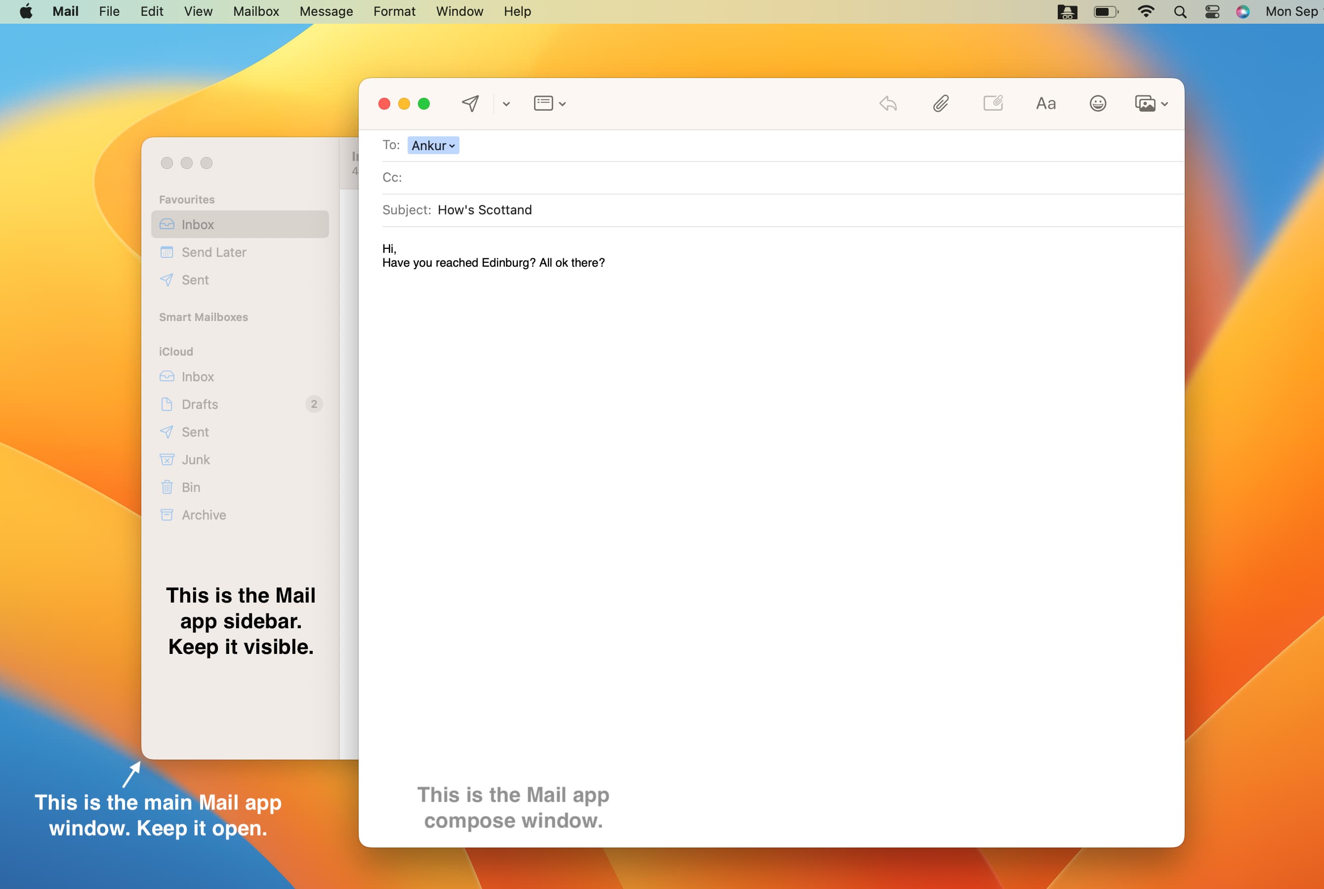Image resolution: width=1324 pixels, height=889 pixels.
Task: Click the Drafts folder with badge
Action: 241,404
